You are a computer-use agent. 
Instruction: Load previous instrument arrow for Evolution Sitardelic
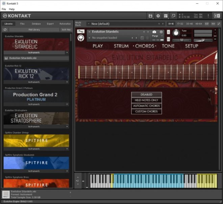point(144,32)
